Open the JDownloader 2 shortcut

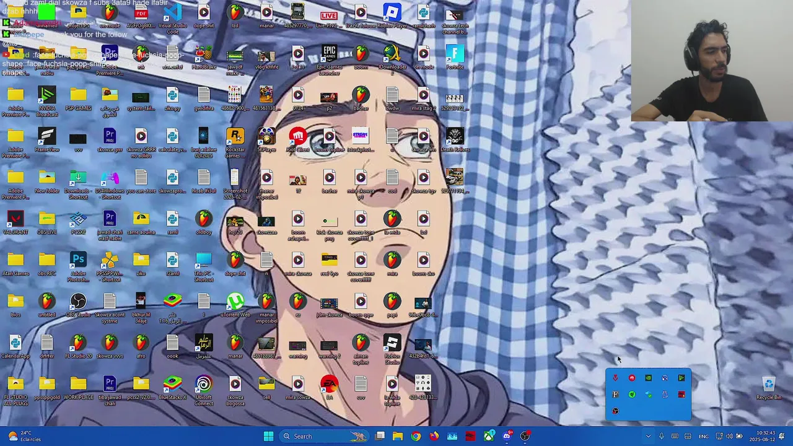pyautogui.click(x=392, y=60)
